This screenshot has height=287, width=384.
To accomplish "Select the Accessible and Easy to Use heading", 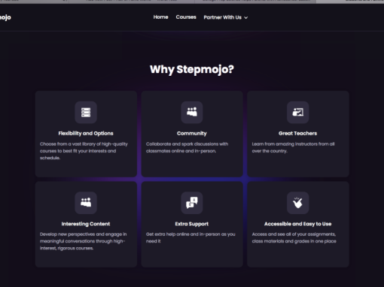I will [x=298, y=224].
